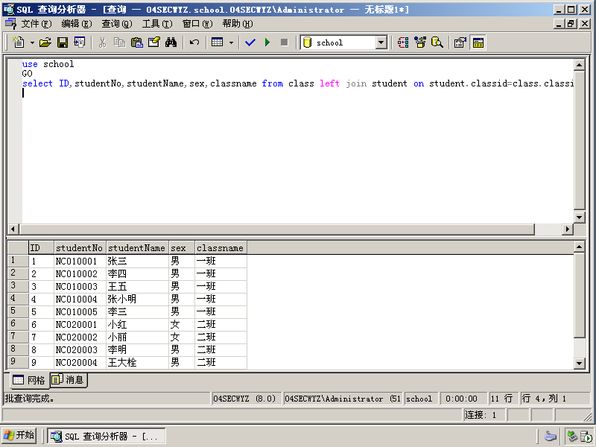This screenshot has width=596, height=447.
Task: Expand the Execute Mode dropdown arrow
Action: coord(231,42)
